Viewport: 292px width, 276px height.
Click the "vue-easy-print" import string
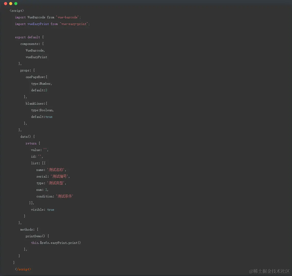[74, 24]
